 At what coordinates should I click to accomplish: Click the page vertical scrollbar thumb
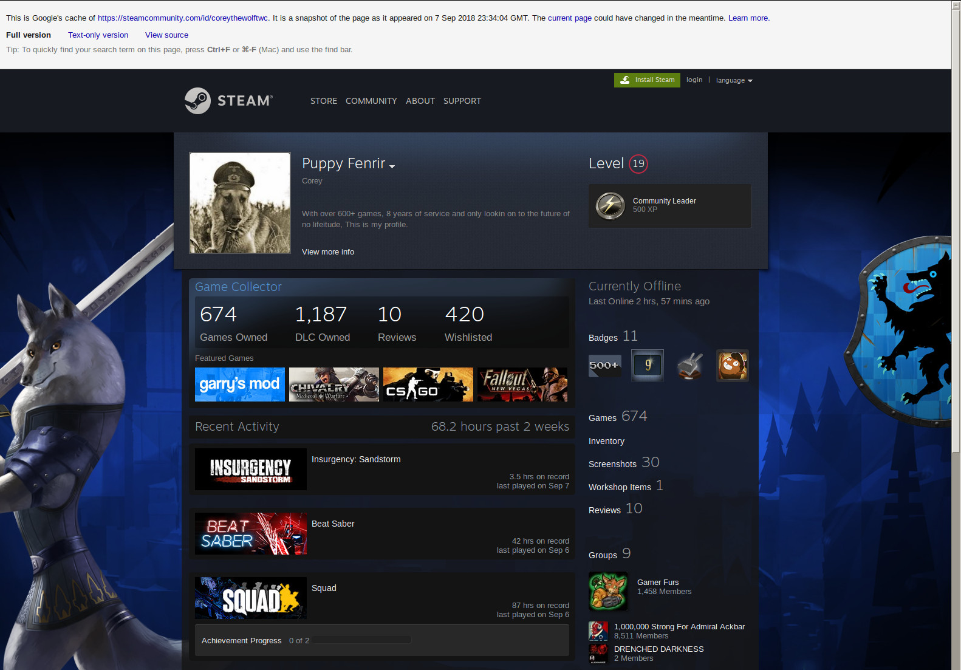pyautogui.click(x=956, y=231)
